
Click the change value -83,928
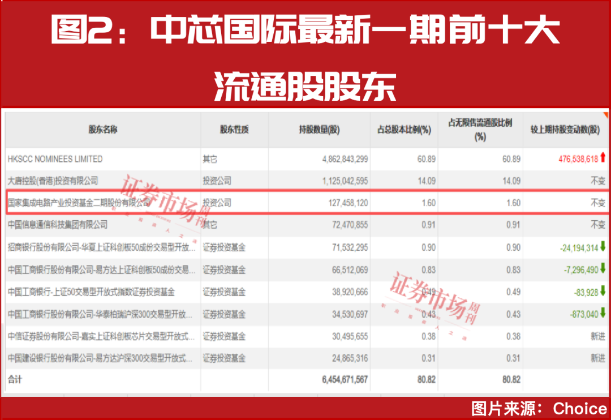click(x=586, y=292)
